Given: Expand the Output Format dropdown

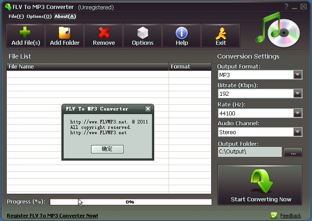Looking at the screenshot, I should 298,75.
